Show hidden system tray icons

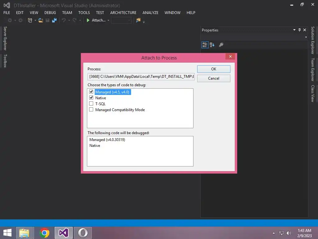274,233
